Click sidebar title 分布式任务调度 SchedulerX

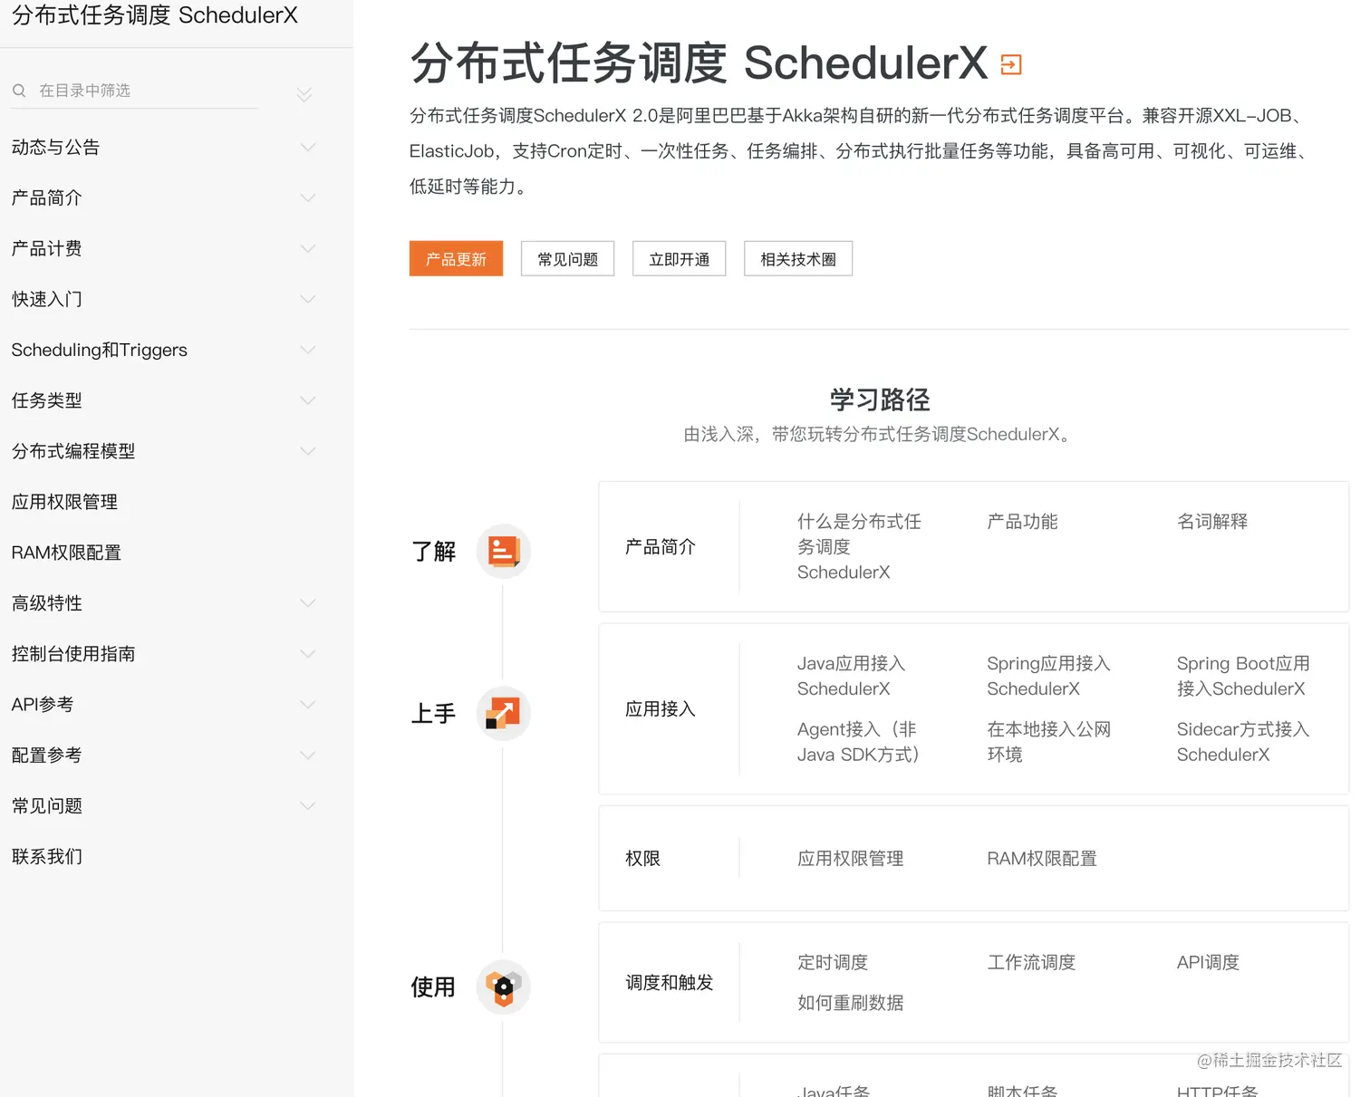pos(154,14)
